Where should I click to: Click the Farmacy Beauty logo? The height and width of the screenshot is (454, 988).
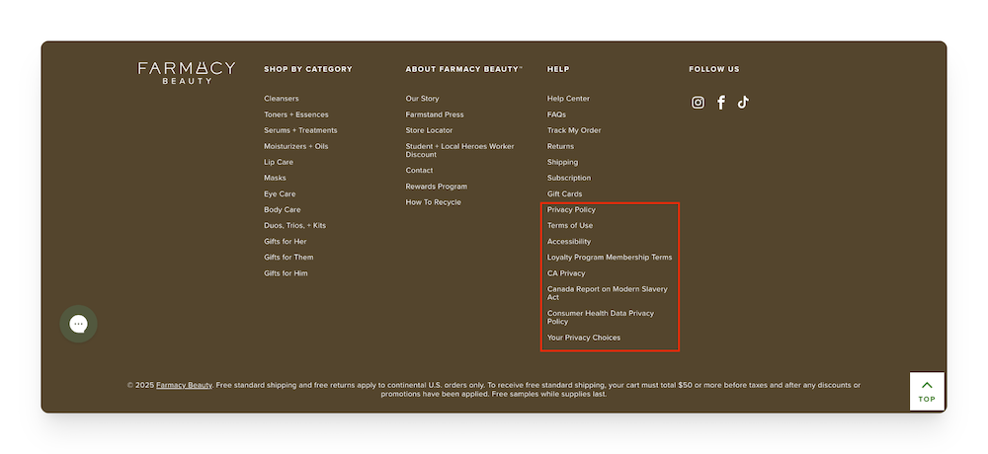tap(187, 72)
